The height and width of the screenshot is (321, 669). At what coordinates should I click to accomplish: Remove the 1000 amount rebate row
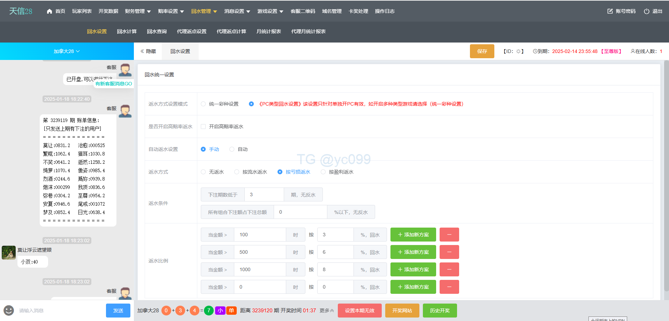point(449,269)
